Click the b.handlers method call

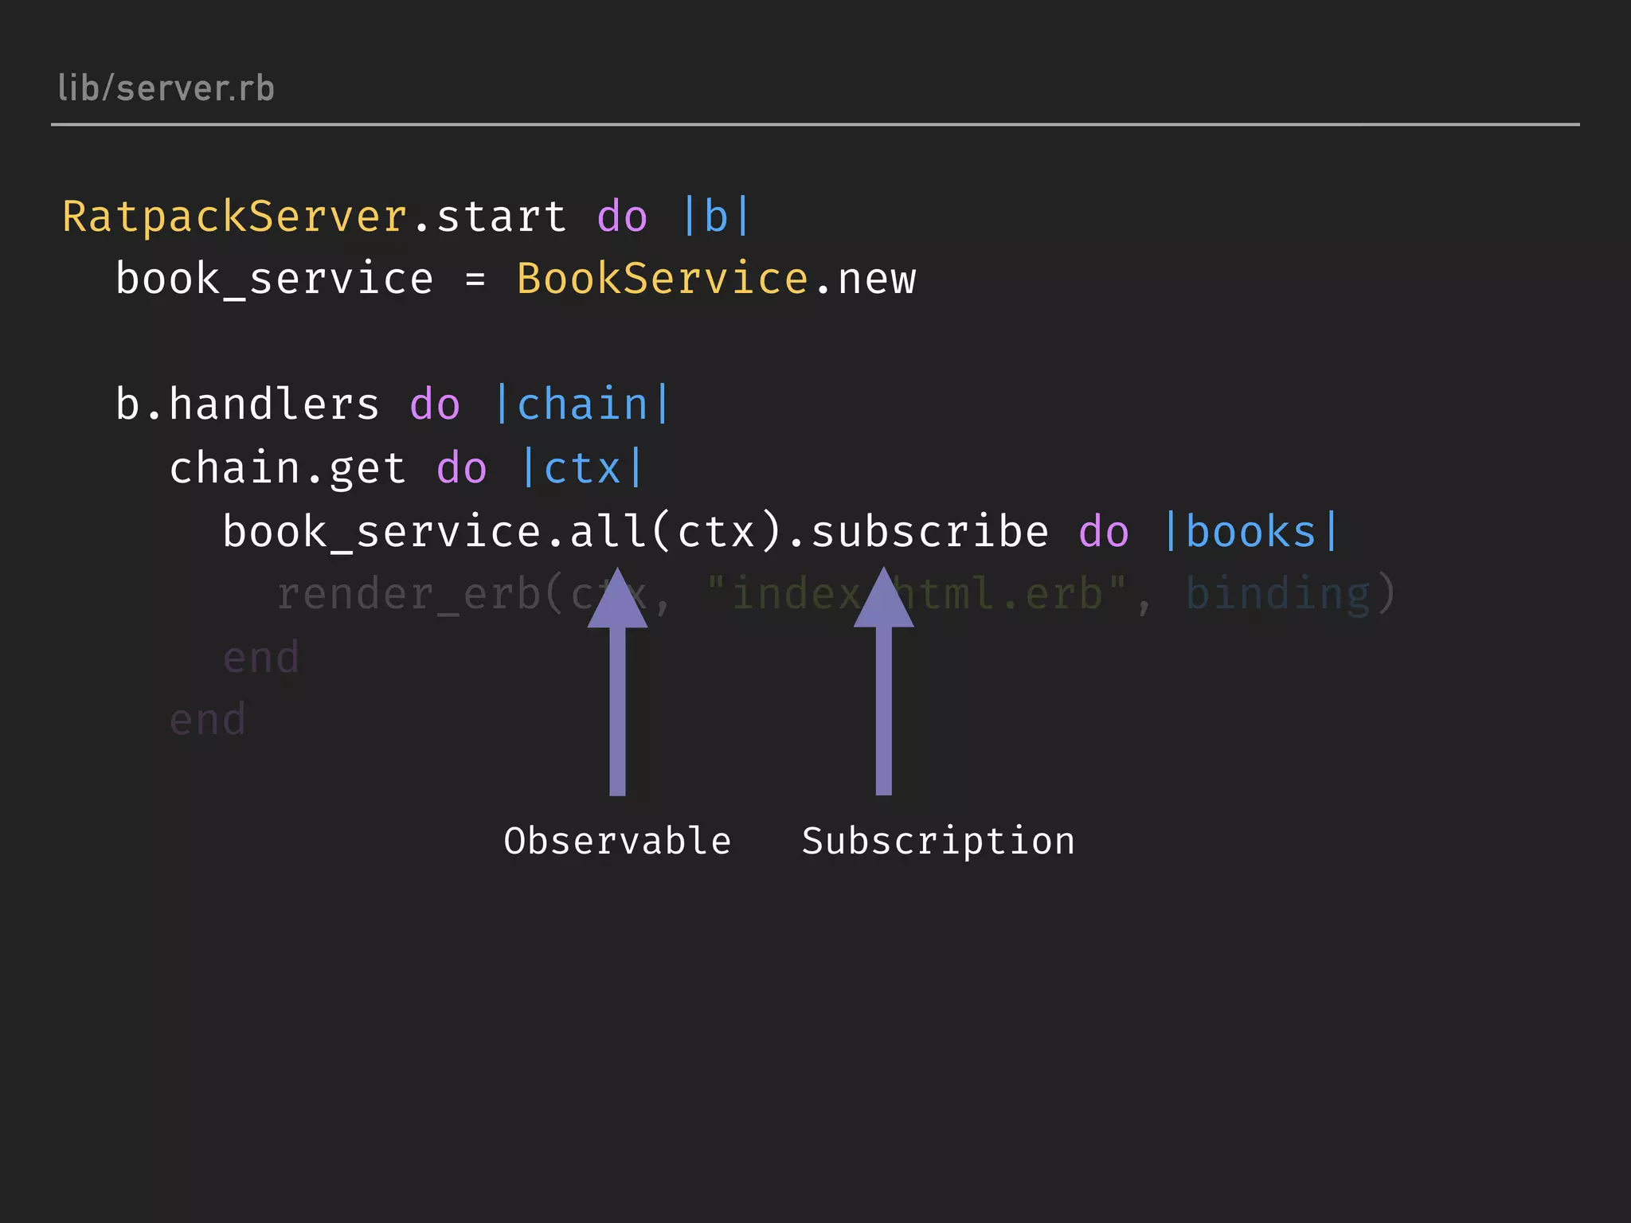point(248,404)
